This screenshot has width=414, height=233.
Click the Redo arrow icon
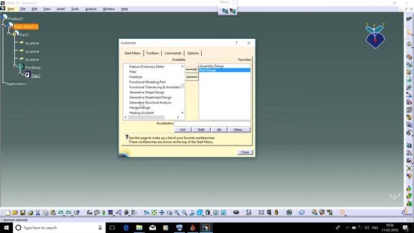click(69, 213)
